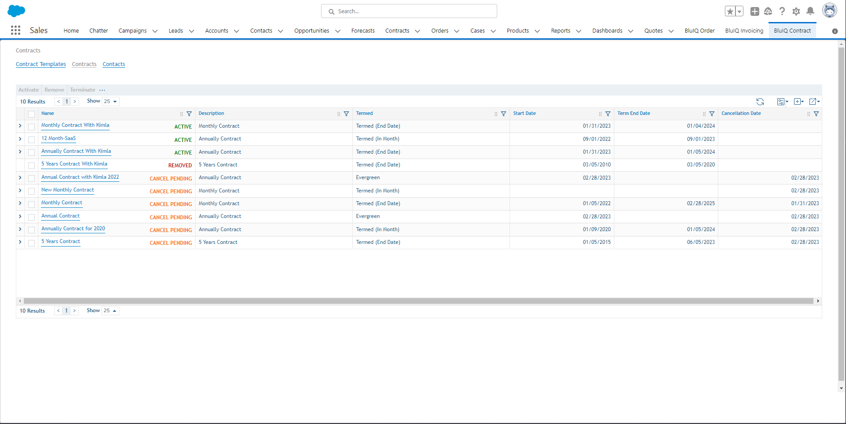Click the page vertical scrollbar
Screen dimensions: 846x424
pos(841,214)
